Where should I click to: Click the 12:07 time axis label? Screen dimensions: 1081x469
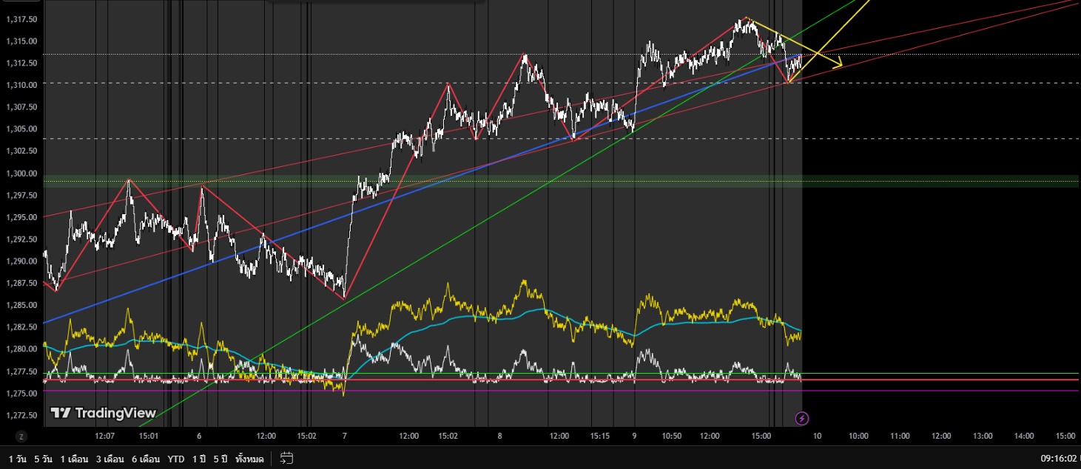[105, 437]
